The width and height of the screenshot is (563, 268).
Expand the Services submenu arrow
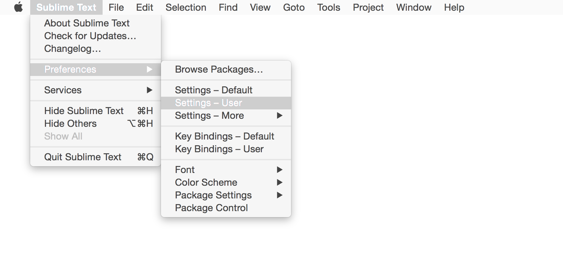pyautogui.click(x=150, y=90)
